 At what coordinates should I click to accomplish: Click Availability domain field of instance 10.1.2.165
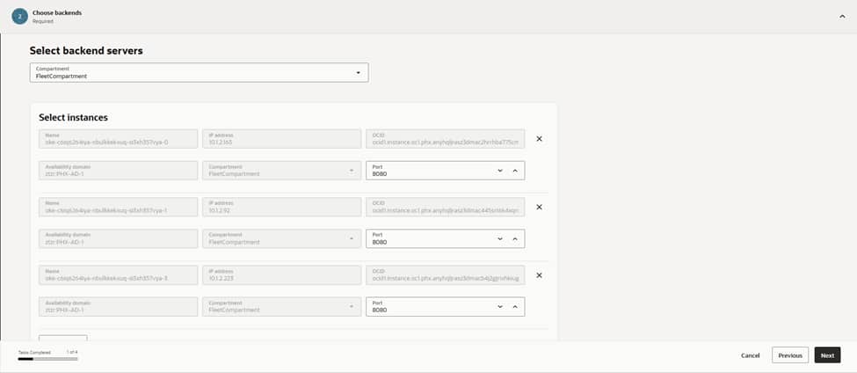(x=119, y=171)
